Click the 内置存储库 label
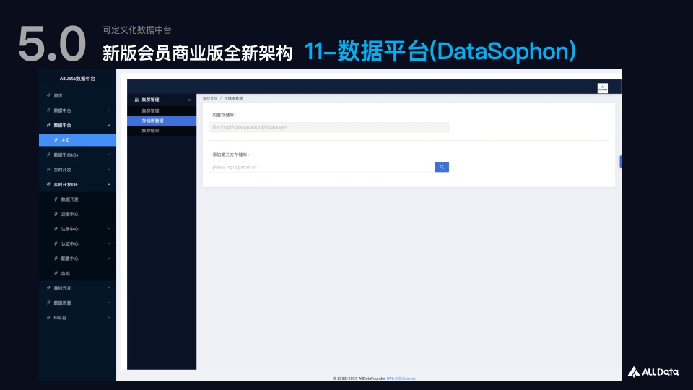This screenshot has width=693, height=390. tap(224, 115)
